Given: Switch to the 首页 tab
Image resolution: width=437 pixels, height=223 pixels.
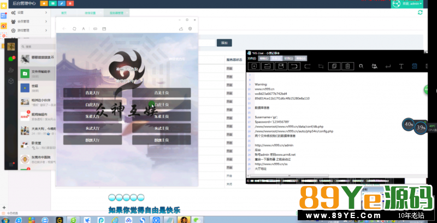Looking at the screenshot, I should (64, 13).
